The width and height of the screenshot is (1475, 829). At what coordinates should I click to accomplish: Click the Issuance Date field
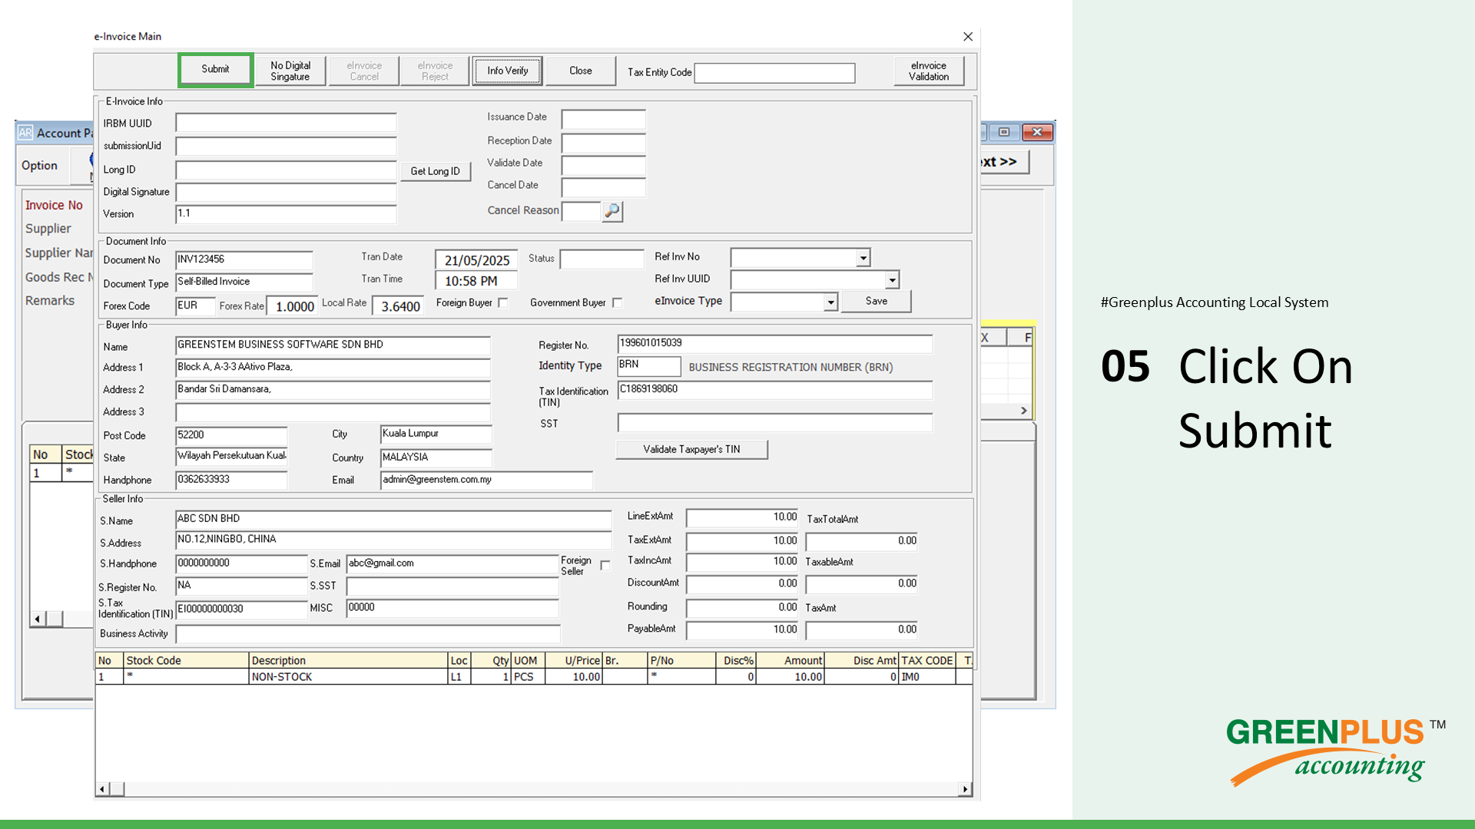tap(603, 119)
